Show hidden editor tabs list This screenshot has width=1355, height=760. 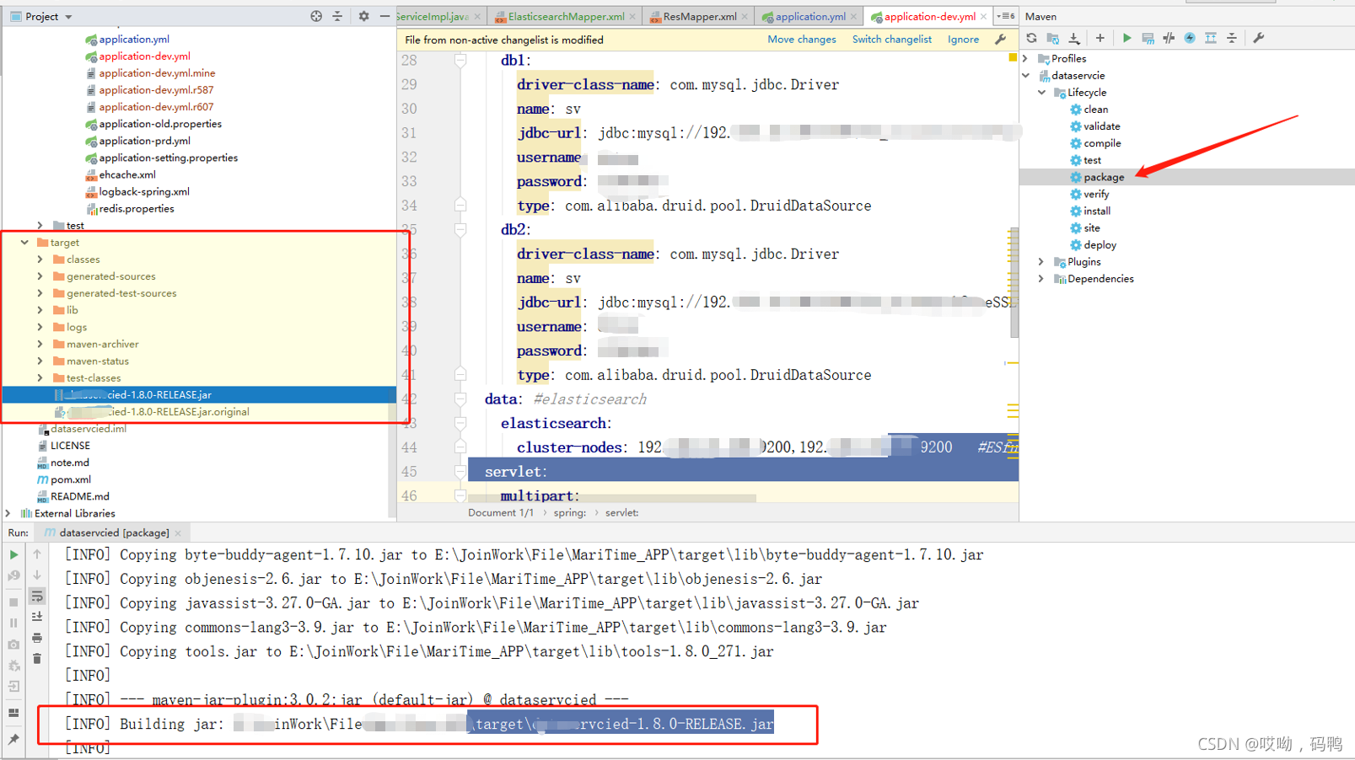tap(1006, 16)
